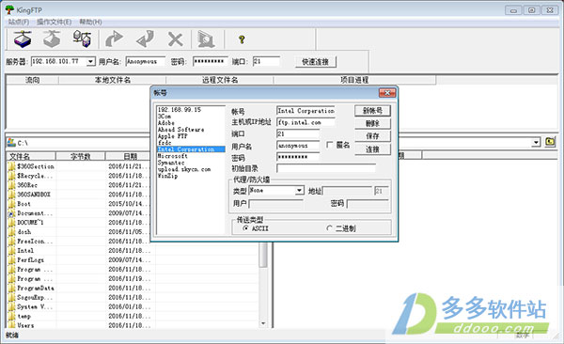Toggle the 匿名 anonymous checkbox
Image resolution: width=564 pixels, height=344 pixels.
click(x=329, y=145)
